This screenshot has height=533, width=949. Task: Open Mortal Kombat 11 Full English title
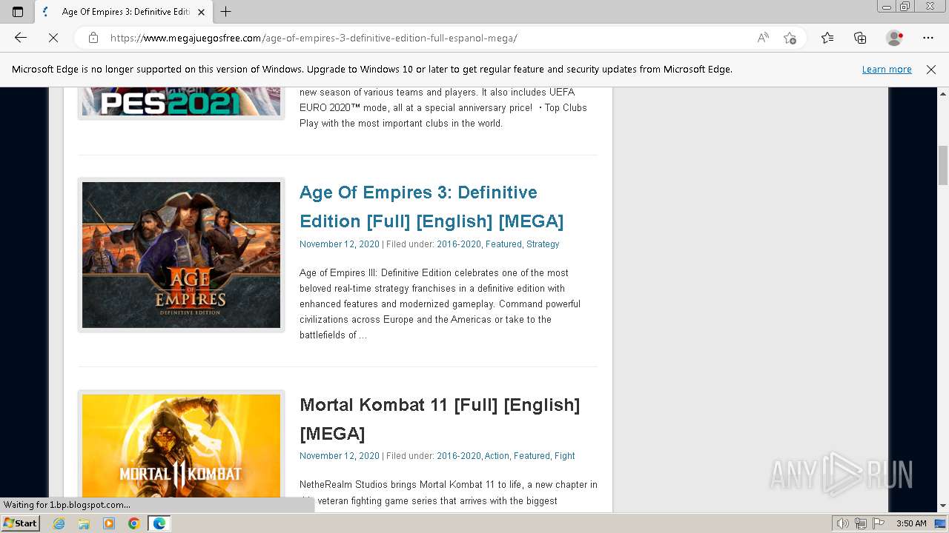pyautogui.click(x=440, y=419)
